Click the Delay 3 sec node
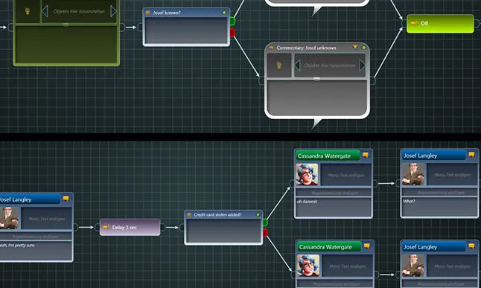481x288 pixels. tap(130, 227)
